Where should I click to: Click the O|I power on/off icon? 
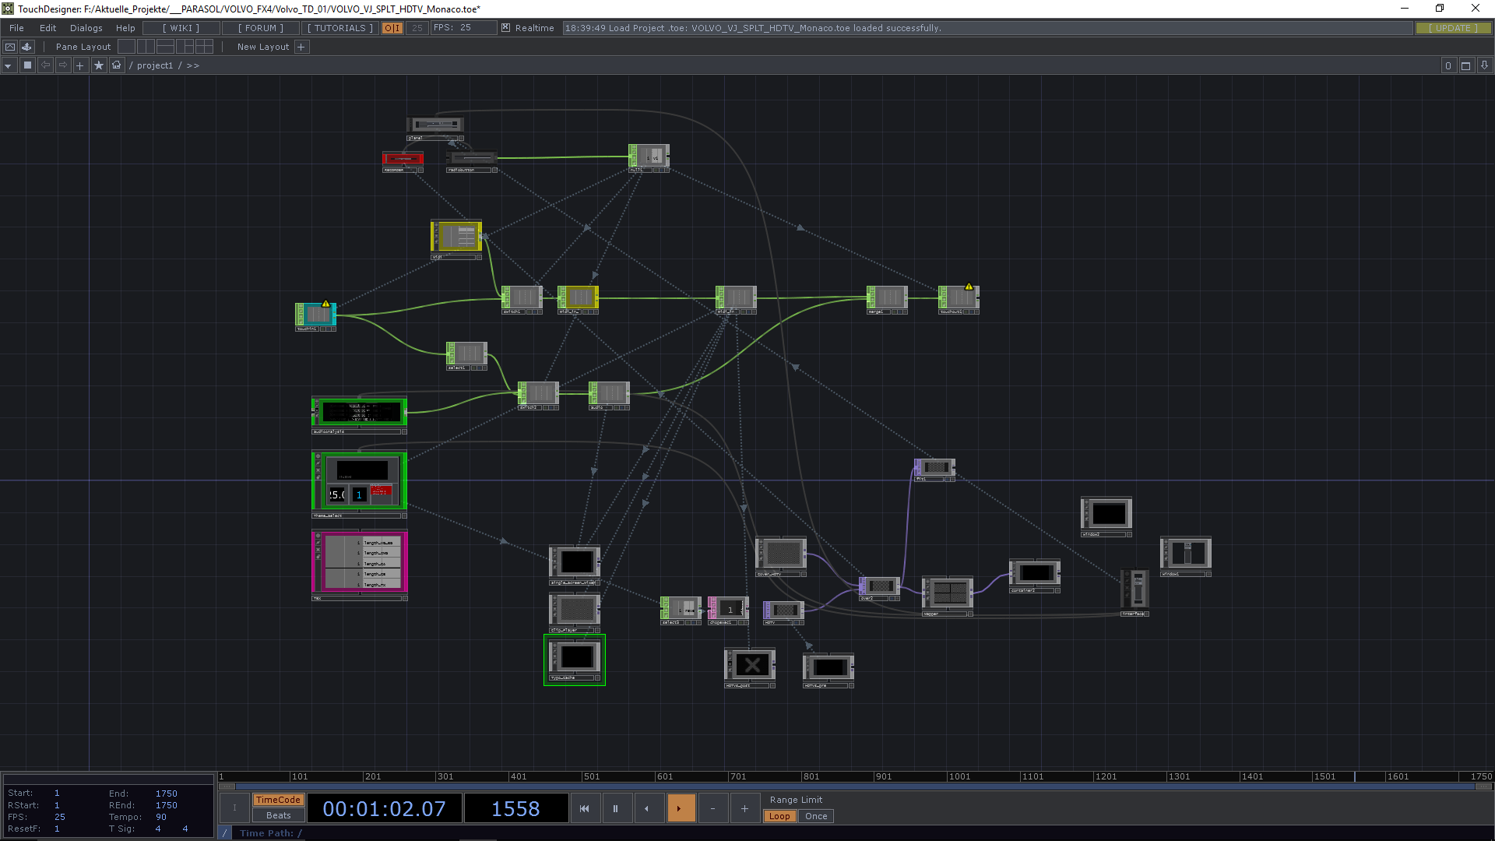click(x=392, y=28)
